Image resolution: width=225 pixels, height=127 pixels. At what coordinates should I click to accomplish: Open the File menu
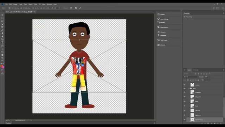click(6, 4)
